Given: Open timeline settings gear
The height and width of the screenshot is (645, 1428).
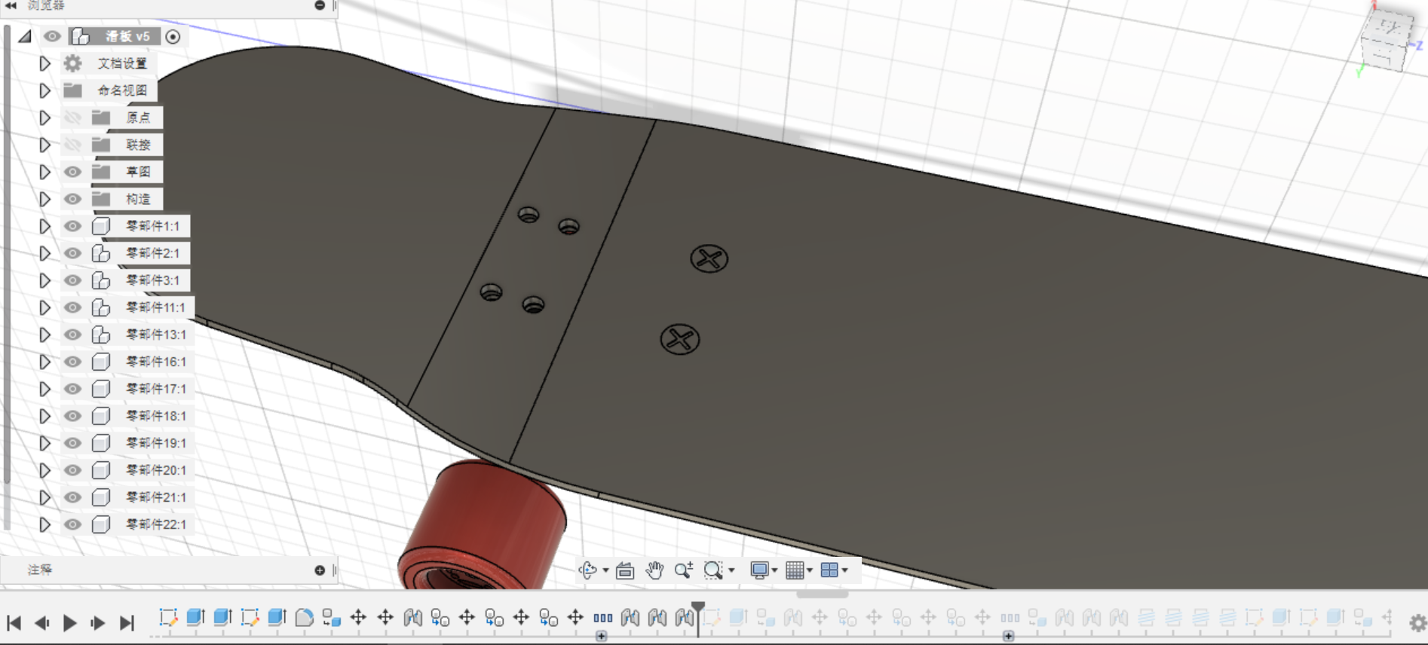Looking at the screenshot, I should tap(1417, 622).
